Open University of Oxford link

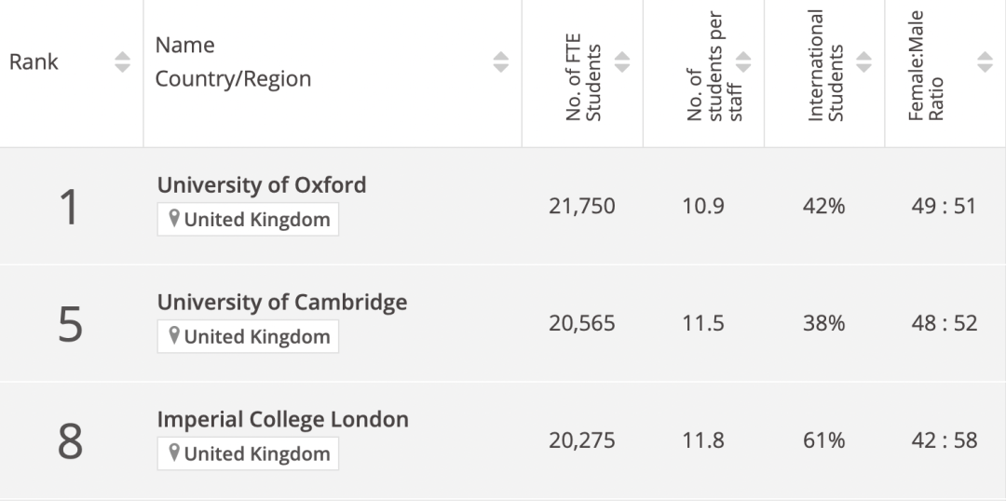262,184
